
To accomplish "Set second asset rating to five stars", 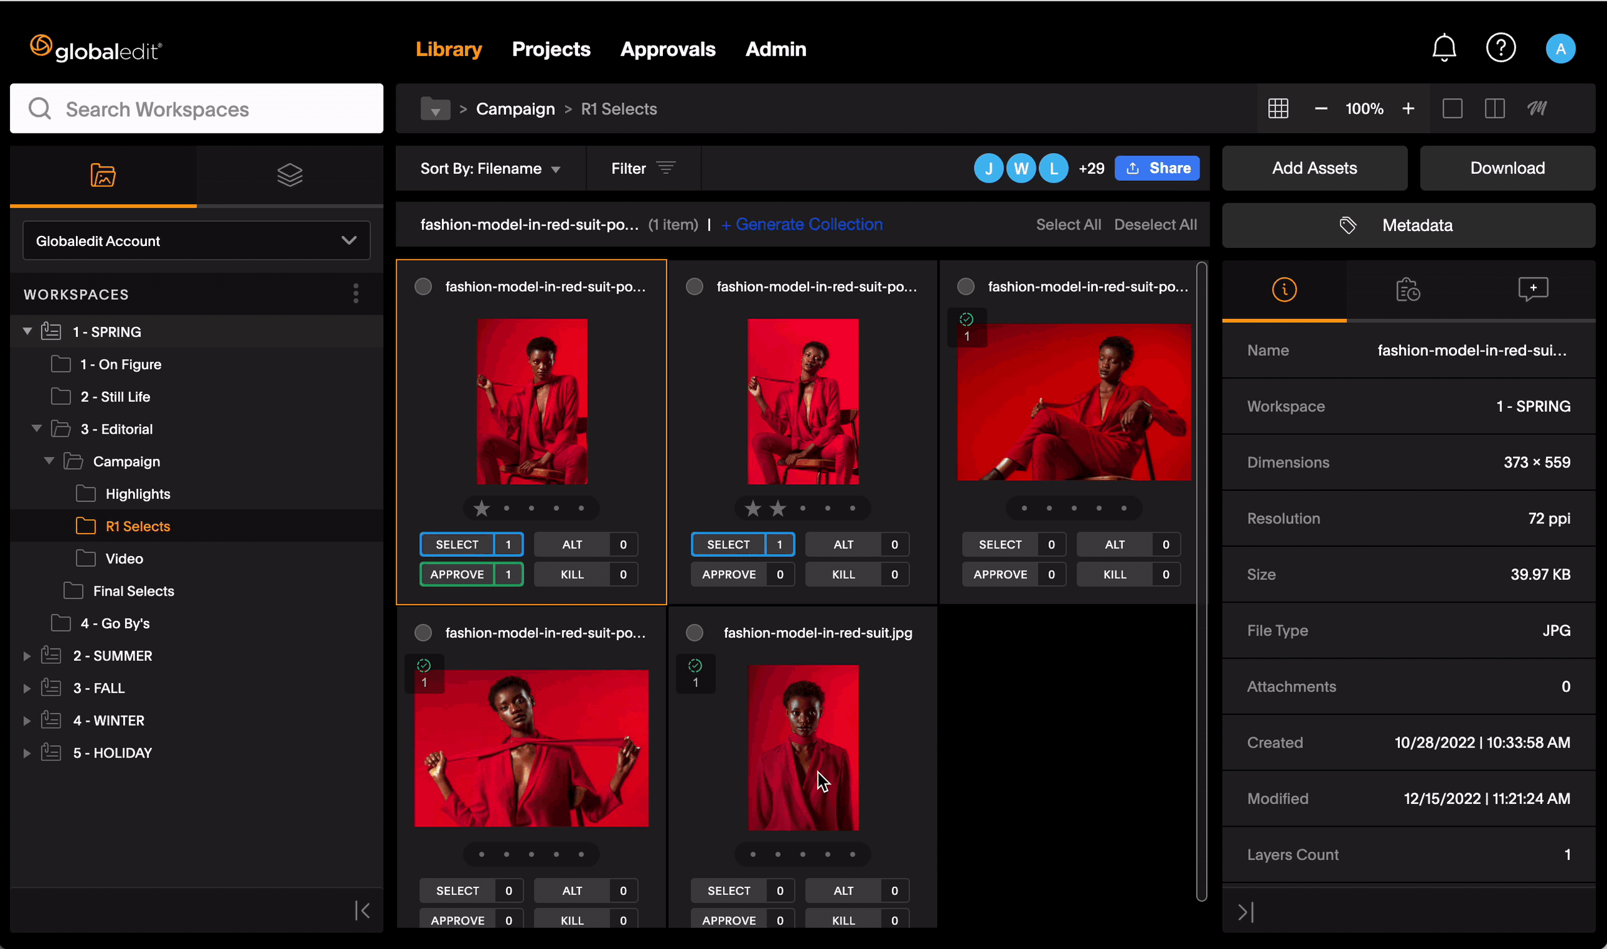I will pyautogui.click(x=852, y=508).
